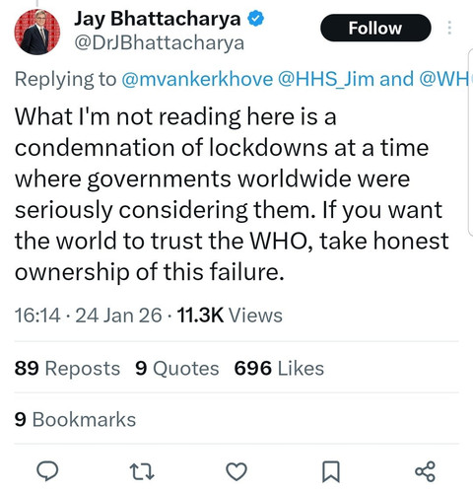473x493 pixels.
Task: Follow Jay Bhattacharya
Action: (375, 28)
